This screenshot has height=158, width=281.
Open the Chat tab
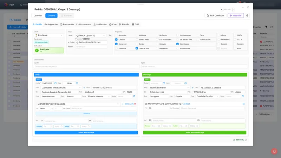click(113, 24)
